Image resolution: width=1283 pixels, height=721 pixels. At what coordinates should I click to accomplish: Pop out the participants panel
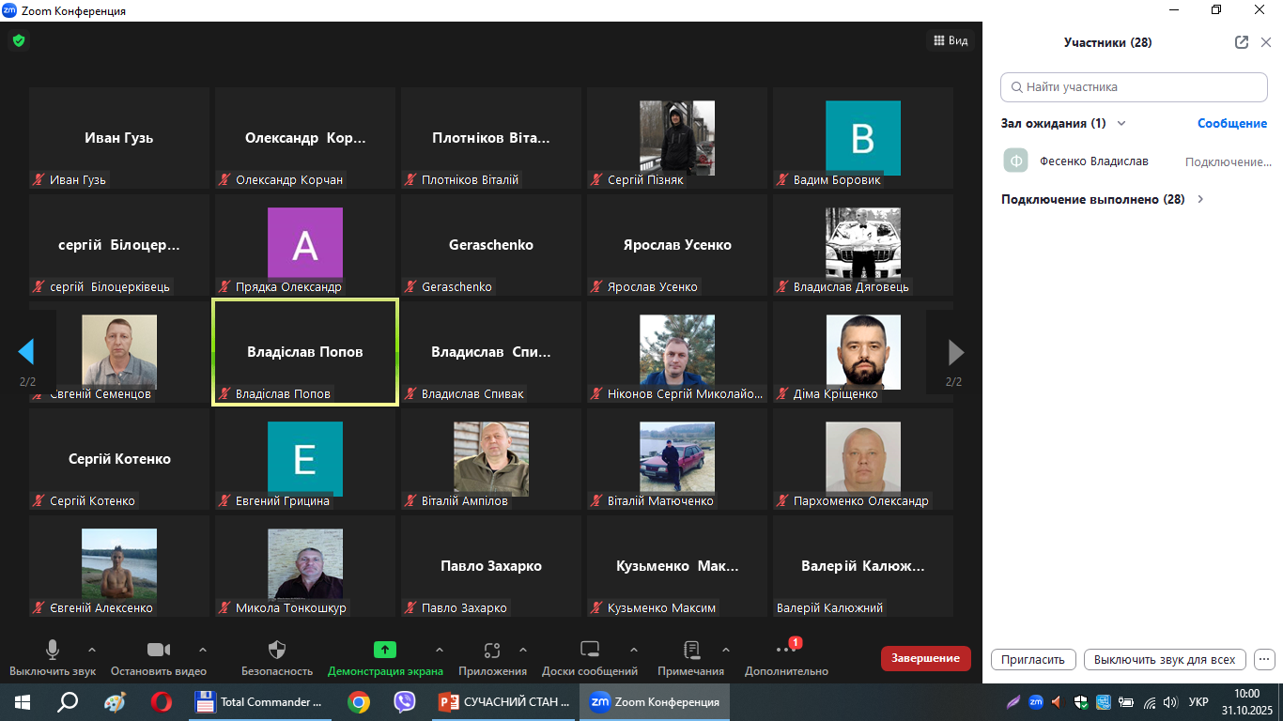[1241, 42]
